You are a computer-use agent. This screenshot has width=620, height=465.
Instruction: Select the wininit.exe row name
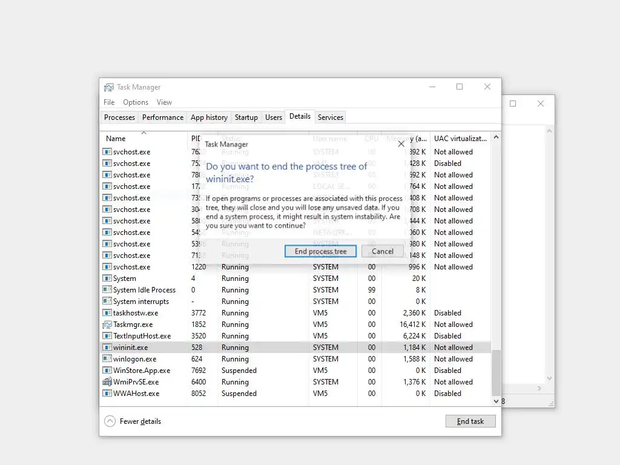pos(131,348)
